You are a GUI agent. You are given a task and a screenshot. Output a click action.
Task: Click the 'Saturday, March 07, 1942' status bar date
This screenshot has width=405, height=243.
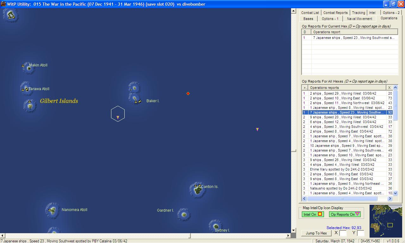(x=335, y=241)
